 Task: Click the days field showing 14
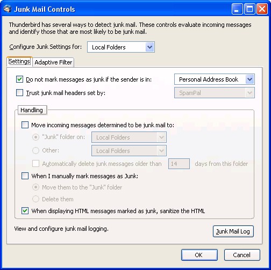click(179, 164)
